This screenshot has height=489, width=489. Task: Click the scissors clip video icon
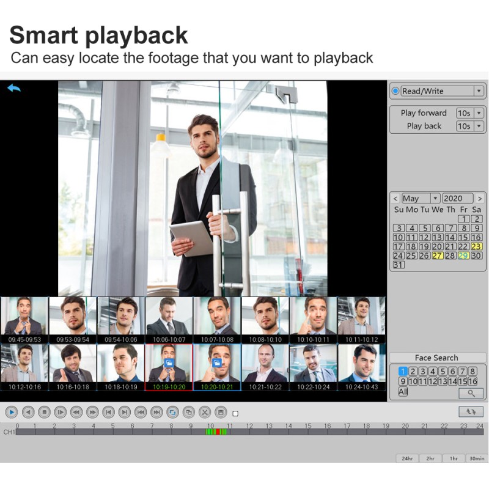(205, 413)
